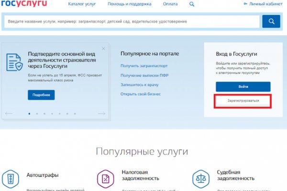Image resolution: width=287 pixels, height=191 pixels.
Task: Open the Каталог услуг menu
Action: (x=81, y=4)
